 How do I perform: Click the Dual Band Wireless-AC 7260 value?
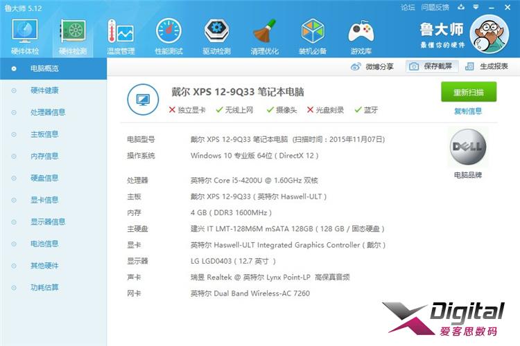250,293
